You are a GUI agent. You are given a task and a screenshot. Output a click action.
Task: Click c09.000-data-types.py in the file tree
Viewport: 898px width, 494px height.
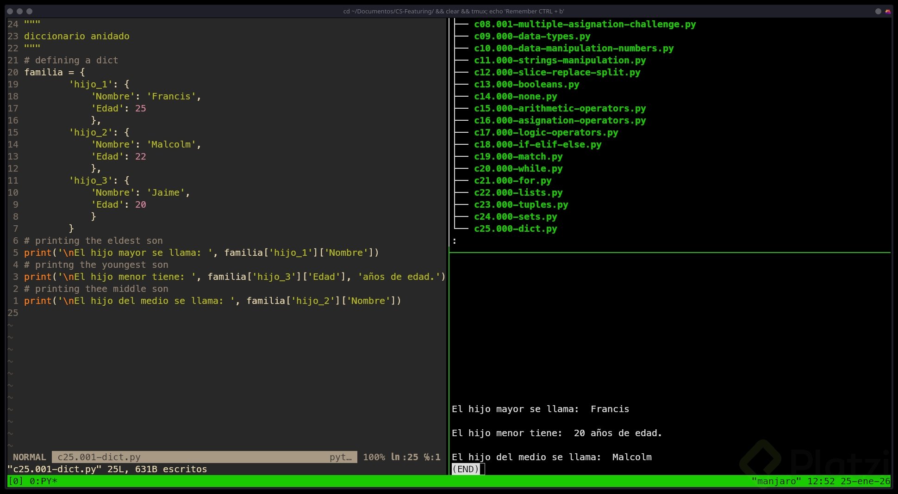pos(532,36)
